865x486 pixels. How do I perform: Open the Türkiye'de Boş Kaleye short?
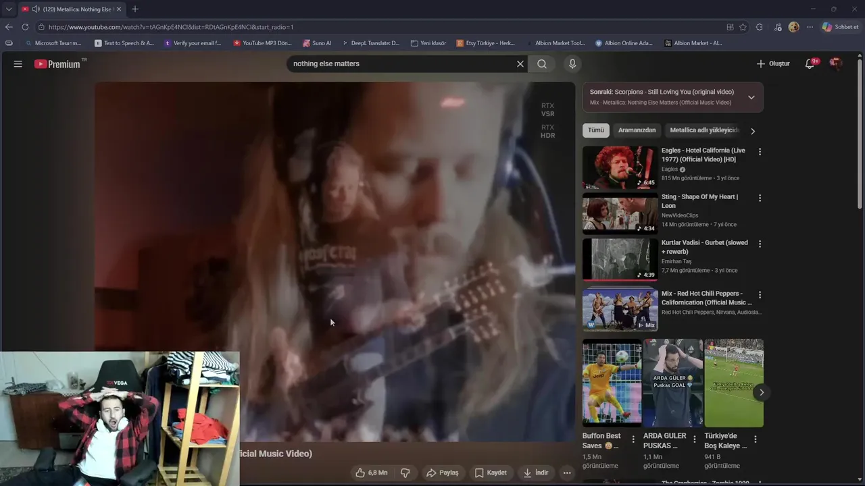point(734,383)
